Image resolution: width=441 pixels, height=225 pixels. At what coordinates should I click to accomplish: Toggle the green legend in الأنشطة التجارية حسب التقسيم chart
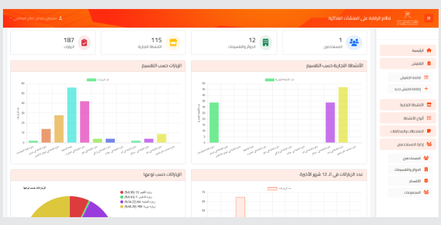280,80
